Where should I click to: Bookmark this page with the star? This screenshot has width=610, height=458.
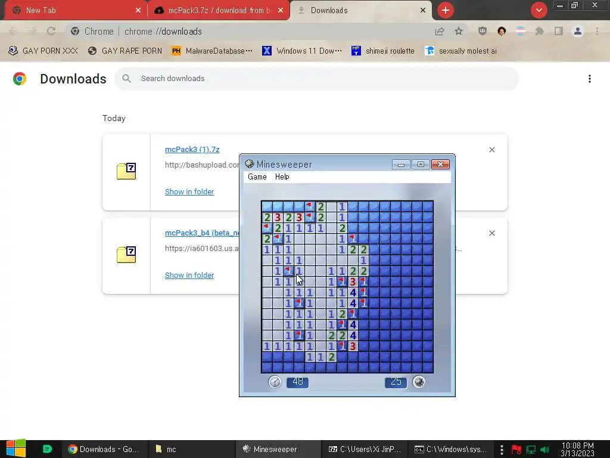(x=459, y=31)
